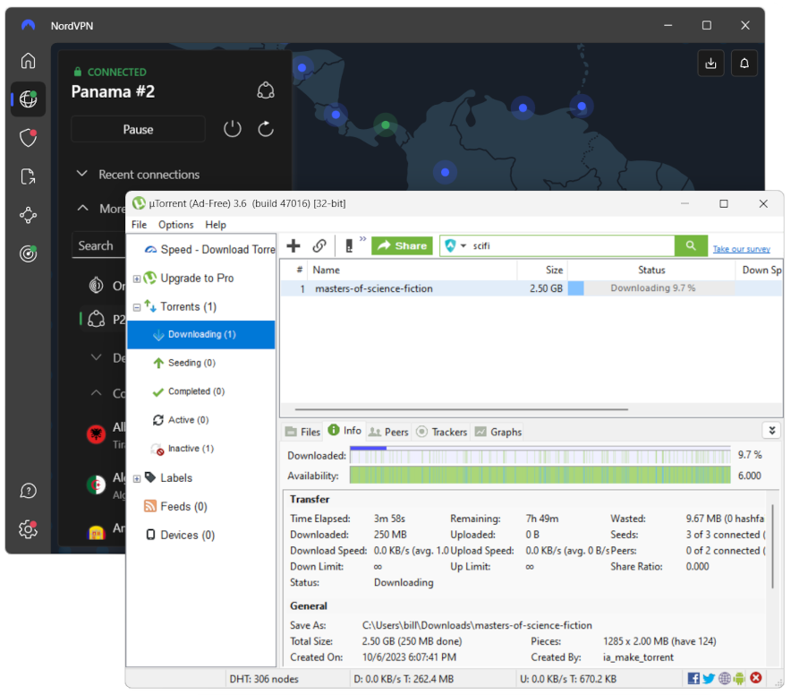
Task: Click the disconnect power icon in NordVPN
Action: pyautogui.click(x=233, y=129)
